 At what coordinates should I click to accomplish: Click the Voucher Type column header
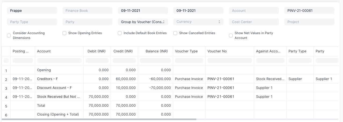pos(186,51)
